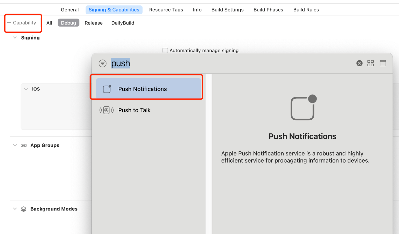
Task: Click the iOS group label
Action: (36, 89)
